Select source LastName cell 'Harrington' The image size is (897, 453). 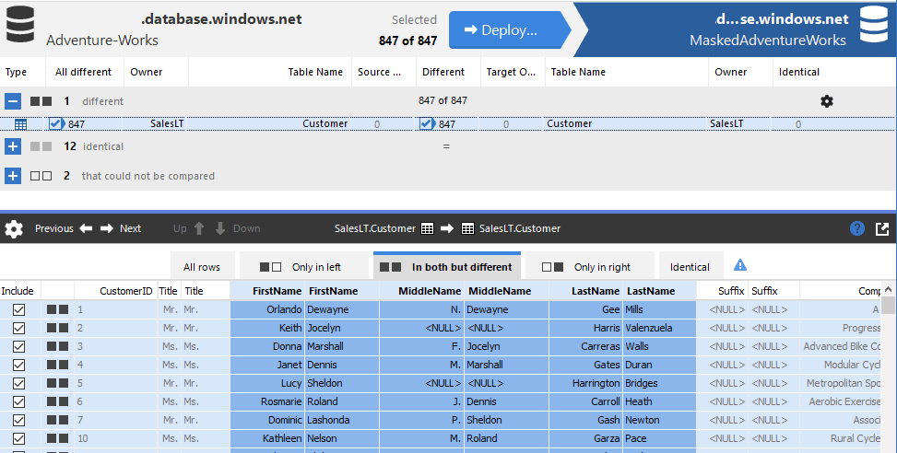[585, 383]
